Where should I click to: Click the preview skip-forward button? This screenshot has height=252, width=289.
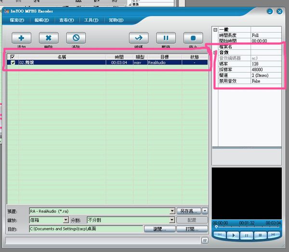(x=274, y=235)
